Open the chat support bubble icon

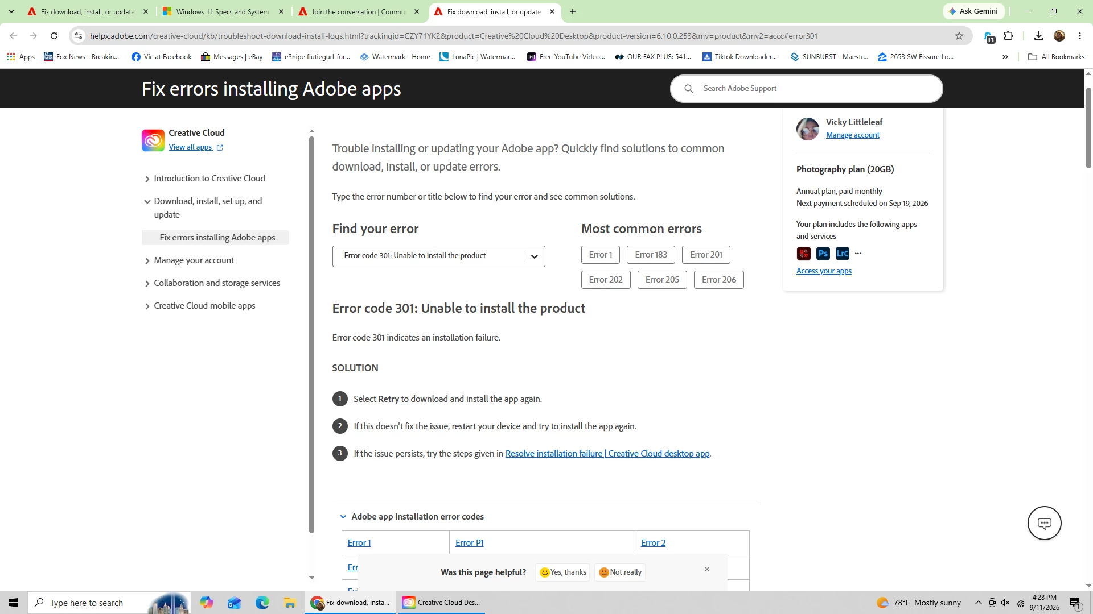pyautogui.click(x=1044, y=523)
